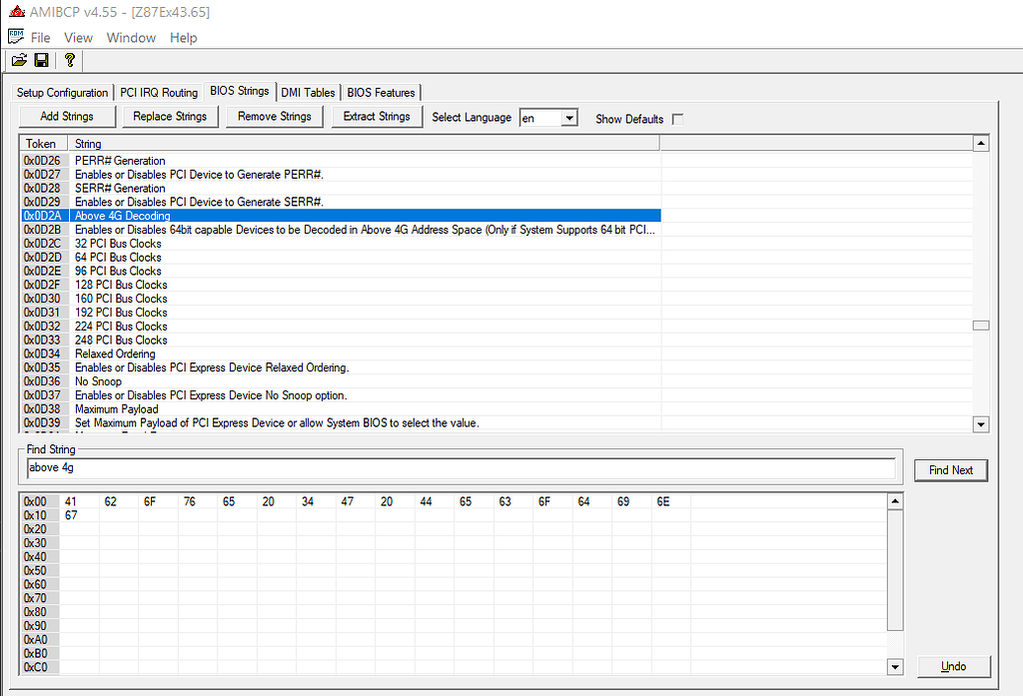Viewport: 1023px width, 696px height.
Task: Click the Add Strings button
Action: 66,116
